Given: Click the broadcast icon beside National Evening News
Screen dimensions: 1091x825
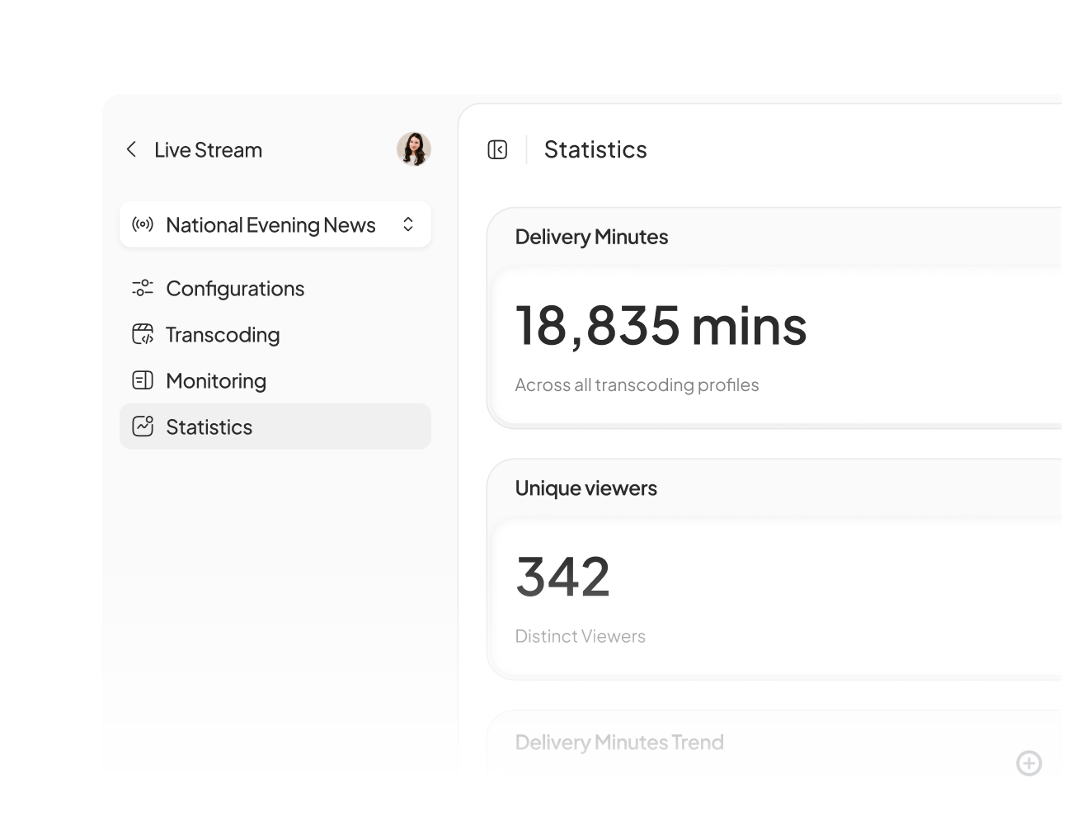Looking at the screenshot, I should point(143,224).
